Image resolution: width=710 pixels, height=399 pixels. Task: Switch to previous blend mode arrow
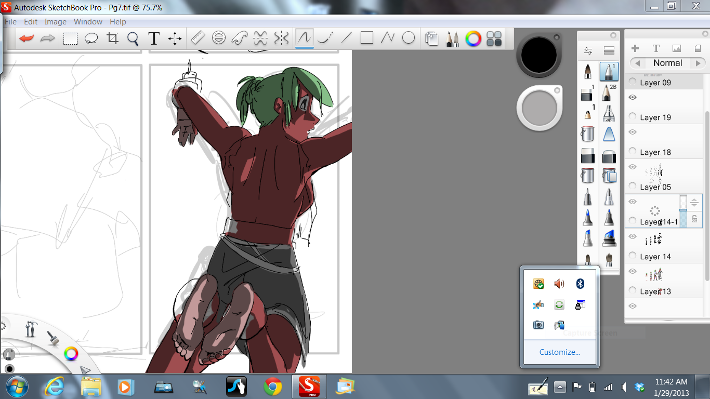point(637,63)
